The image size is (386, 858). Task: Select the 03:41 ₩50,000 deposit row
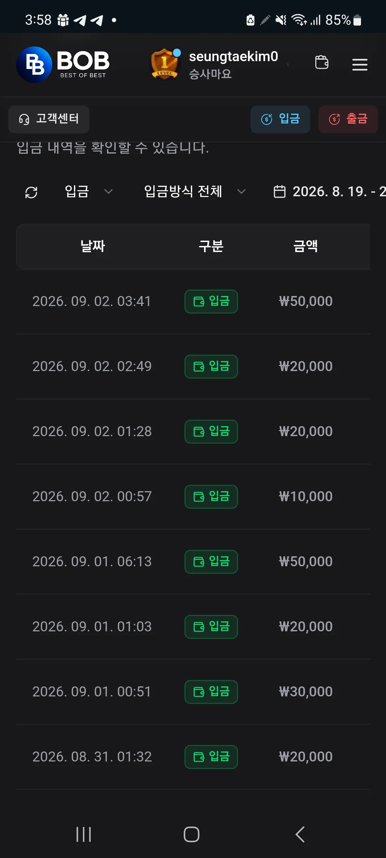pyautogui.click(x=193, y=301)
